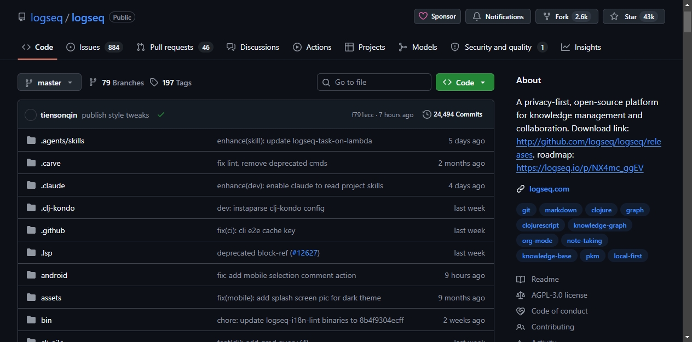Click the star icon in Star button

click(614, 16)
